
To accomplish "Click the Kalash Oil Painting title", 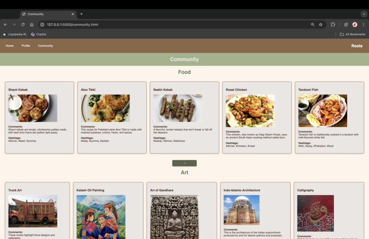I will point(90,191).
